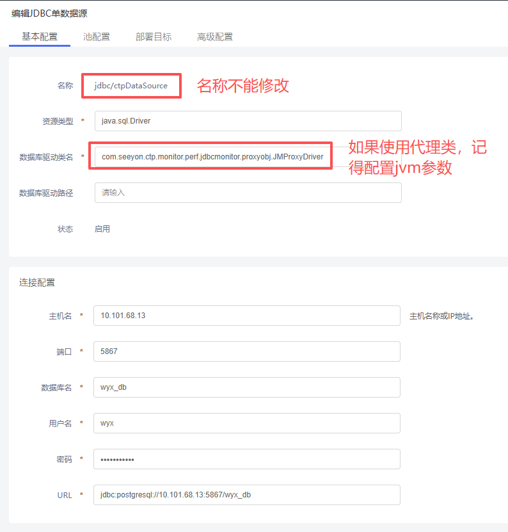Click the URL label
This screenshot has height=532, width=508.
click(65, 496)
